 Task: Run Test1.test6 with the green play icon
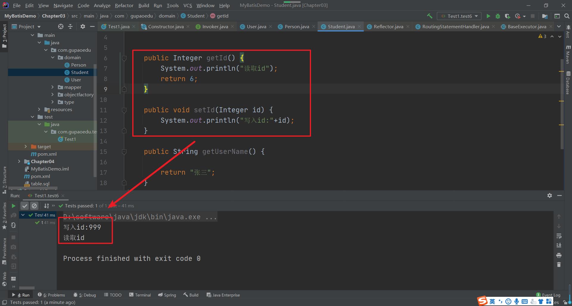point(488,16)
